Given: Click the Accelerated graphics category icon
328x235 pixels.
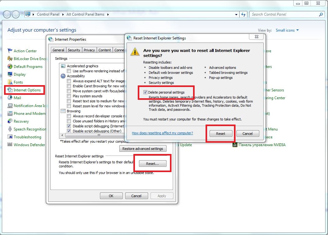Looking at the screenshot, I should pos(63,66).
